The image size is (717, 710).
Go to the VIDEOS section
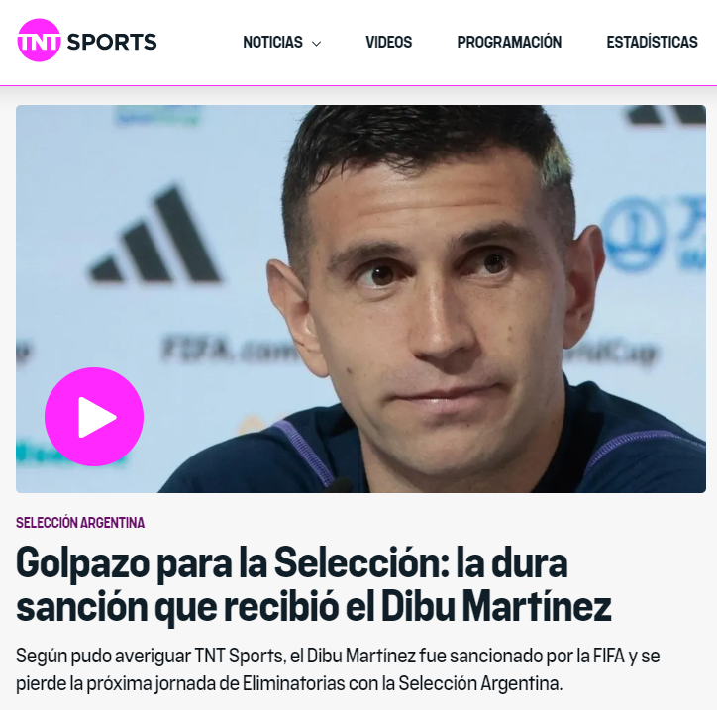(388, 42)
